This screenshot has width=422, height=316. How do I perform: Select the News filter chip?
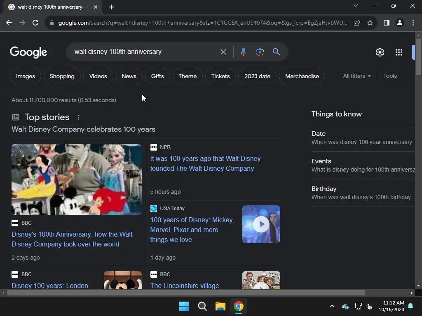pyautogui.click(x=129, y=76)
